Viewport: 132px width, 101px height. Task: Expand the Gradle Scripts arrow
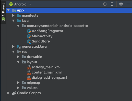(9, 93)
